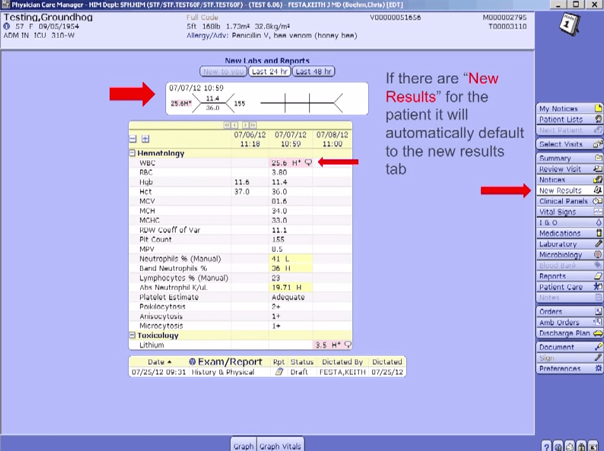Jump to first results column
Screen dimensions: 604x451
point(227,125)
